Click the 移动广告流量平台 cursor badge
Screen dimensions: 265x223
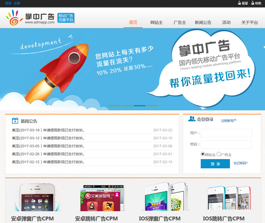tap(66, 17)
